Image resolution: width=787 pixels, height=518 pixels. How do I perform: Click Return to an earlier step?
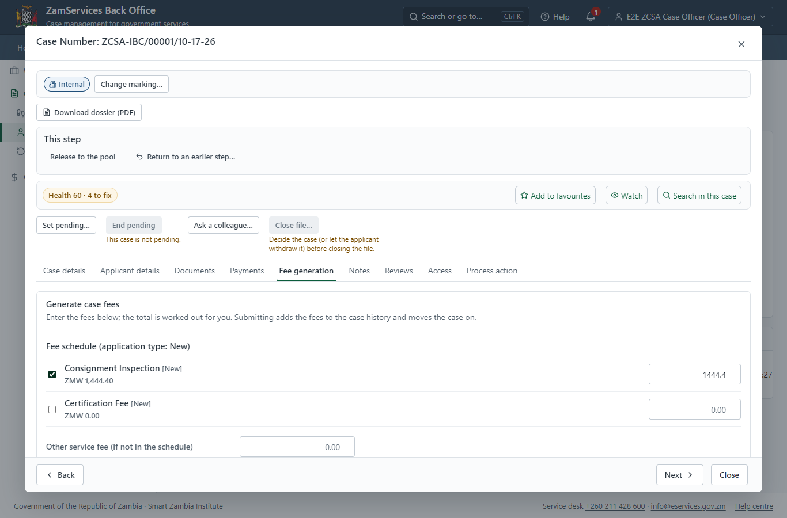click(x=185, y=157)
